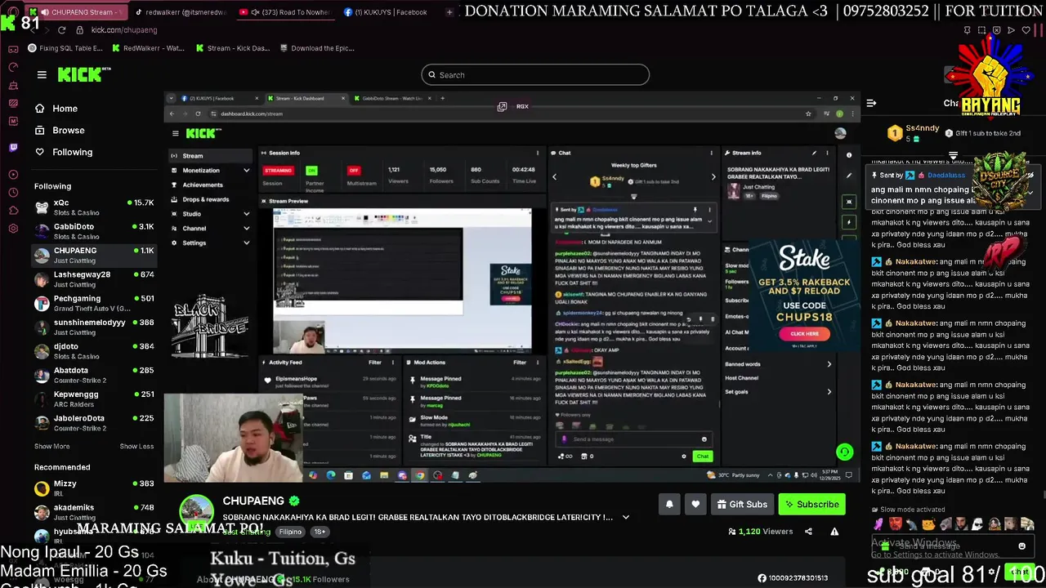Open Kepwenggg channel in Following list
Viewport: 1046px width, 588px height.
coord(93,399)
